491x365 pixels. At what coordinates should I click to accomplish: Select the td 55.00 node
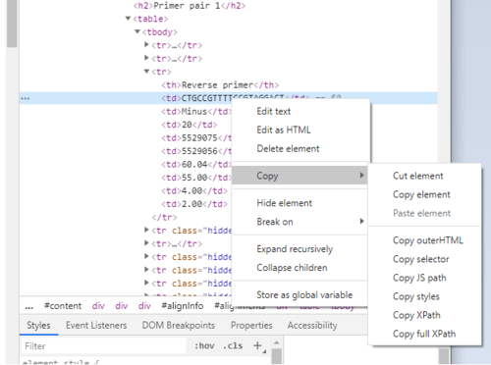(196, 178)
